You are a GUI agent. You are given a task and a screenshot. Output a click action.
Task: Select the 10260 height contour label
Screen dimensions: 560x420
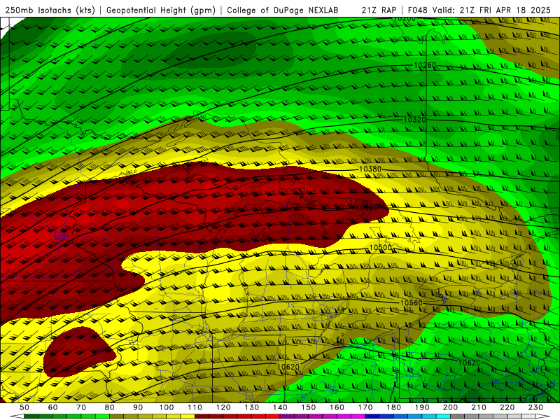pyautogui.click(x=425, y=65)
